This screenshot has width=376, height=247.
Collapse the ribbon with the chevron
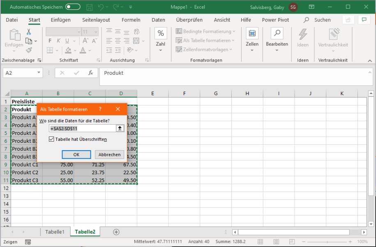coord(369,61)
